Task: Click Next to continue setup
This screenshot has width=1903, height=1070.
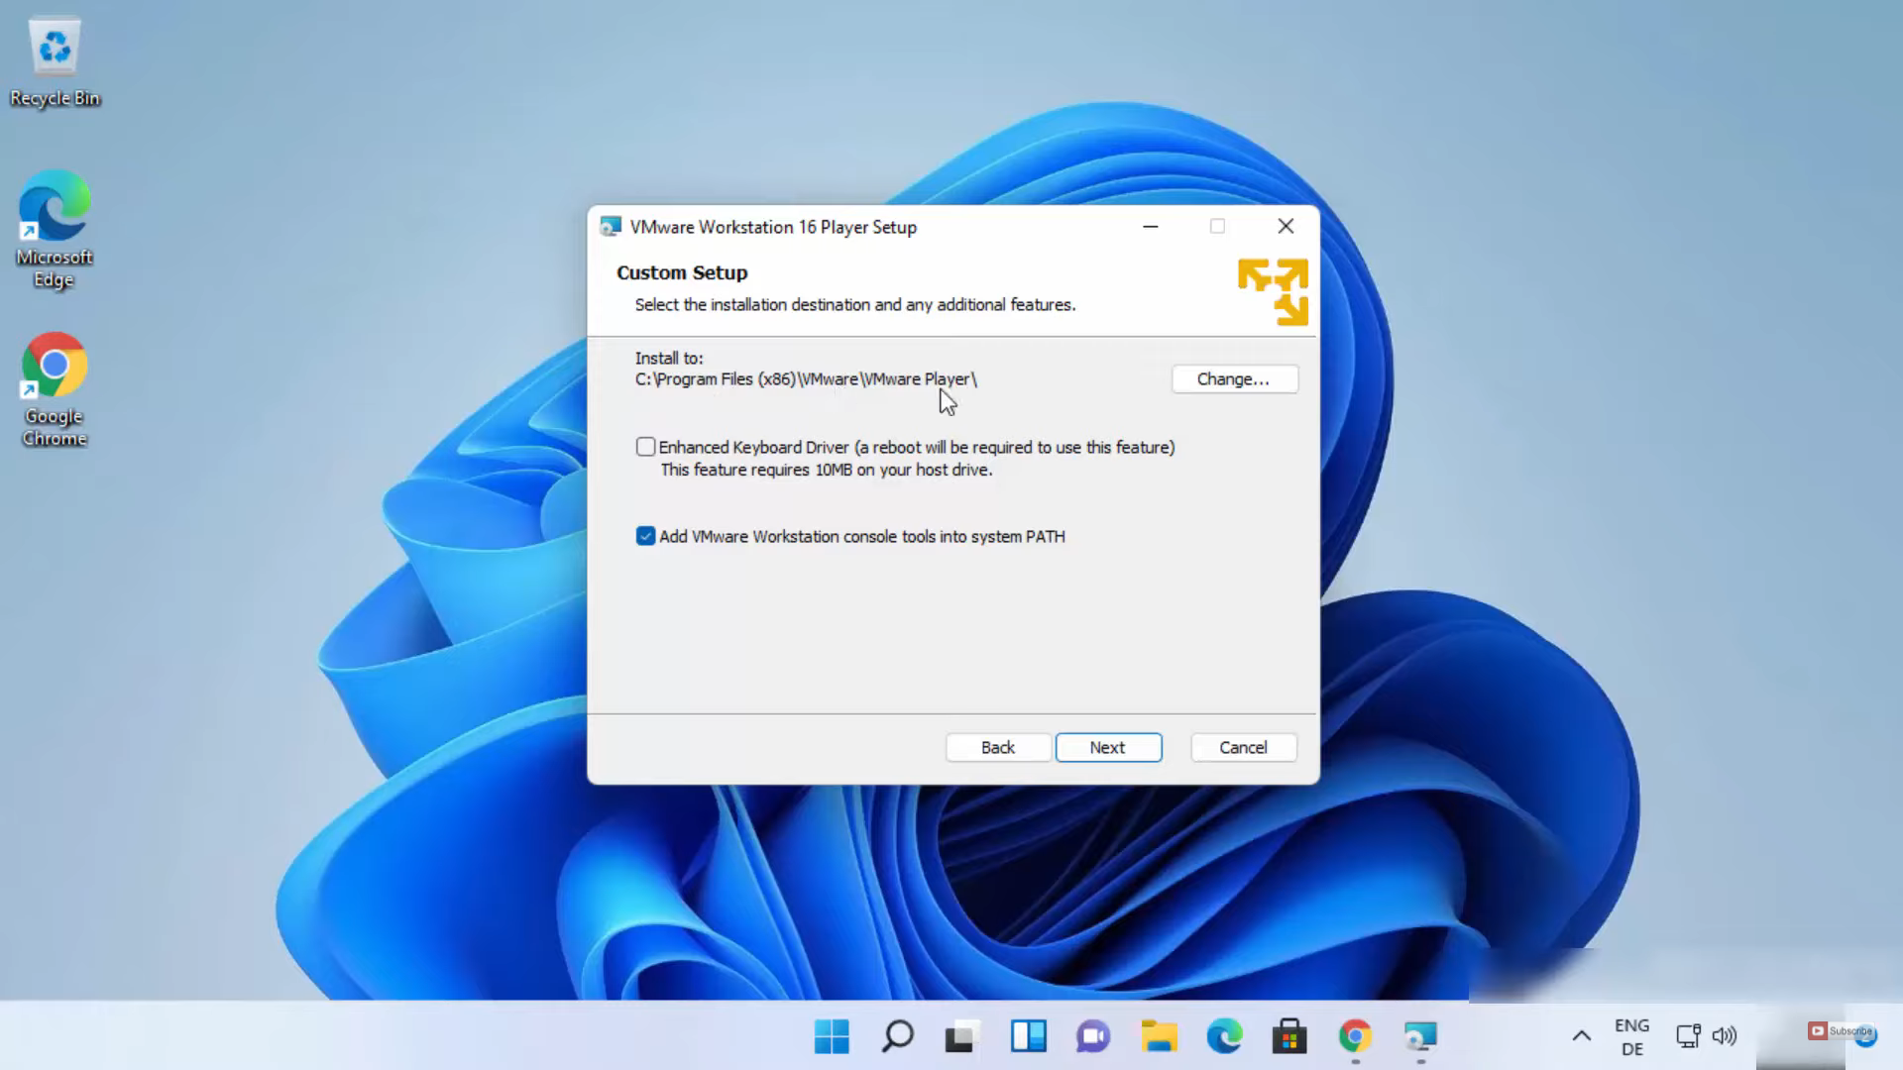Action: point(1108,748)
